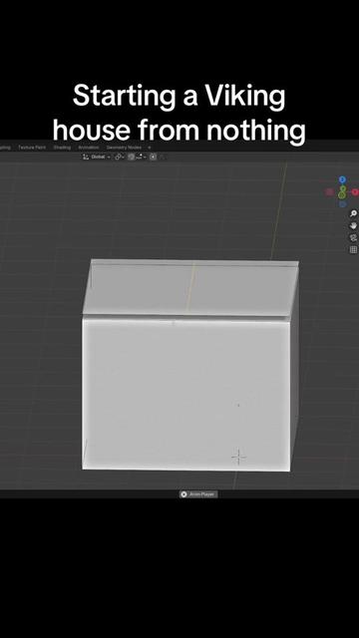The height and width of the screenshot is (638, 359).
Task: Toggle proportional editing button
Action: point(153,157)
